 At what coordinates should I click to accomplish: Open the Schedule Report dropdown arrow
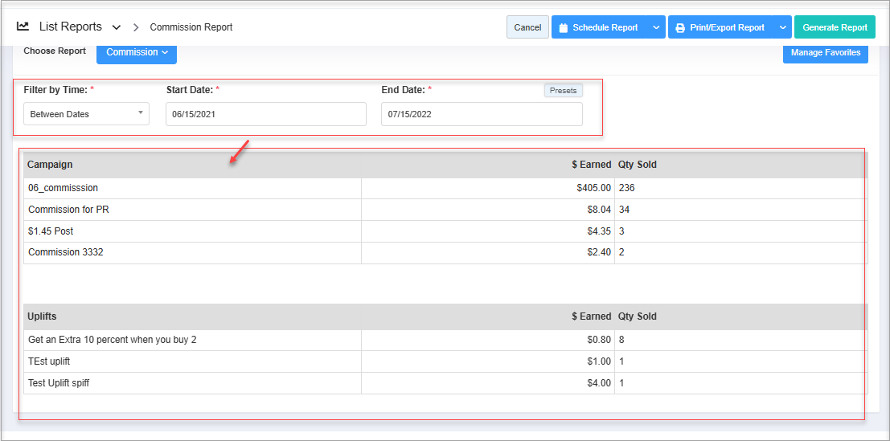[x=656, y=27]
